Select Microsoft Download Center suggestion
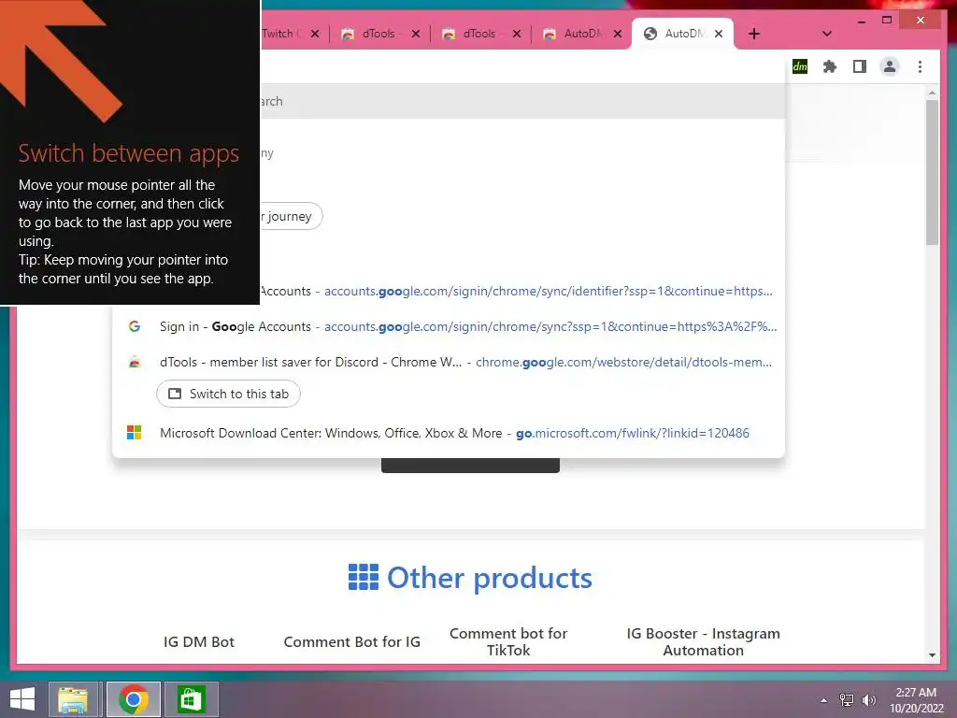Image resolution: width=957 pixels, height=718 pixels. 449,433
